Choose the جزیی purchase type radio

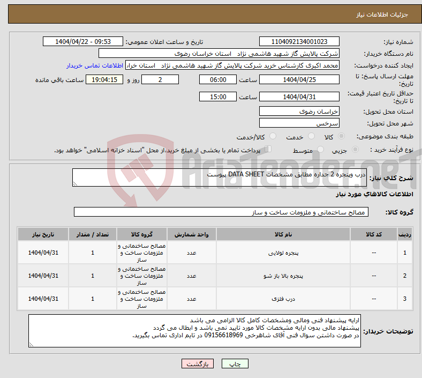[355, 149]
